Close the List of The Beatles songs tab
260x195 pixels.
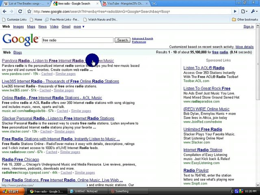[x=48, y=4]
